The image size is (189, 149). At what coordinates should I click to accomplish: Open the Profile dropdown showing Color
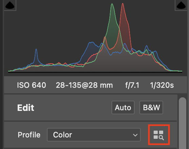pyautogui.click(x=94, y=135)
